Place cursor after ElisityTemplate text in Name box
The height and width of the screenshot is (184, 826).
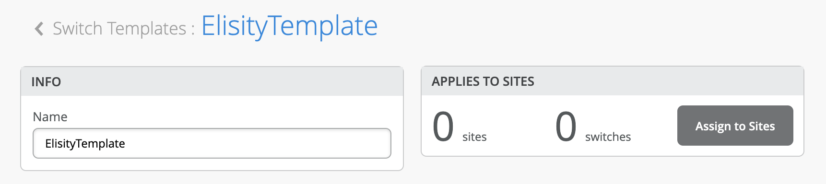[126, 143]
